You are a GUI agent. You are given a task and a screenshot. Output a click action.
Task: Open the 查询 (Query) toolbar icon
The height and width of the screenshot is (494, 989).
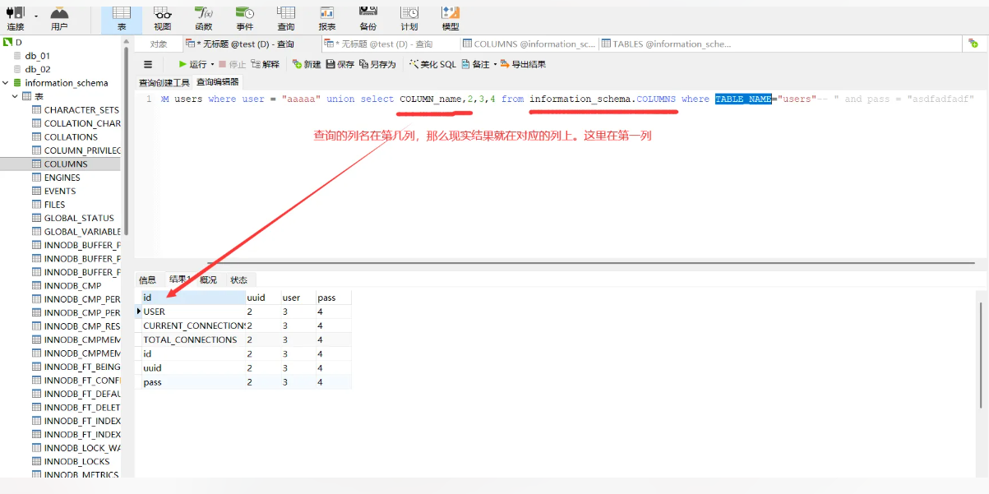(285, 15)
